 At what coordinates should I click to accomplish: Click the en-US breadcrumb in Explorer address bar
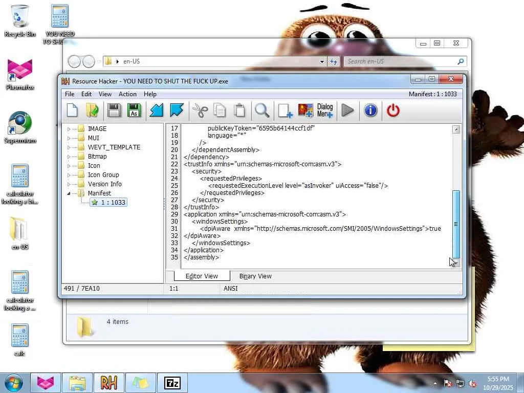click(x=132, y=61)
